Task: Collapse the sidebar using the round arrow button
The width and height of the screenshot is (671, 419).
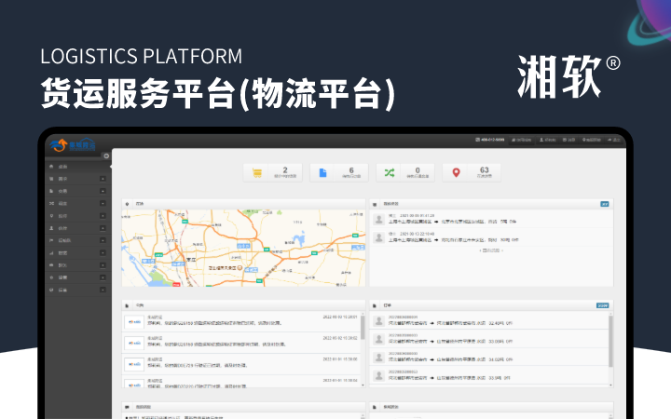Action: [106, 155]
